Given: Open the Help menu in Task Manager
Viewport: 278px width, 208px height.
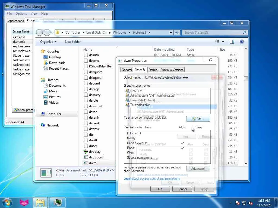Looking at the screenshot, I should point(45,14).
